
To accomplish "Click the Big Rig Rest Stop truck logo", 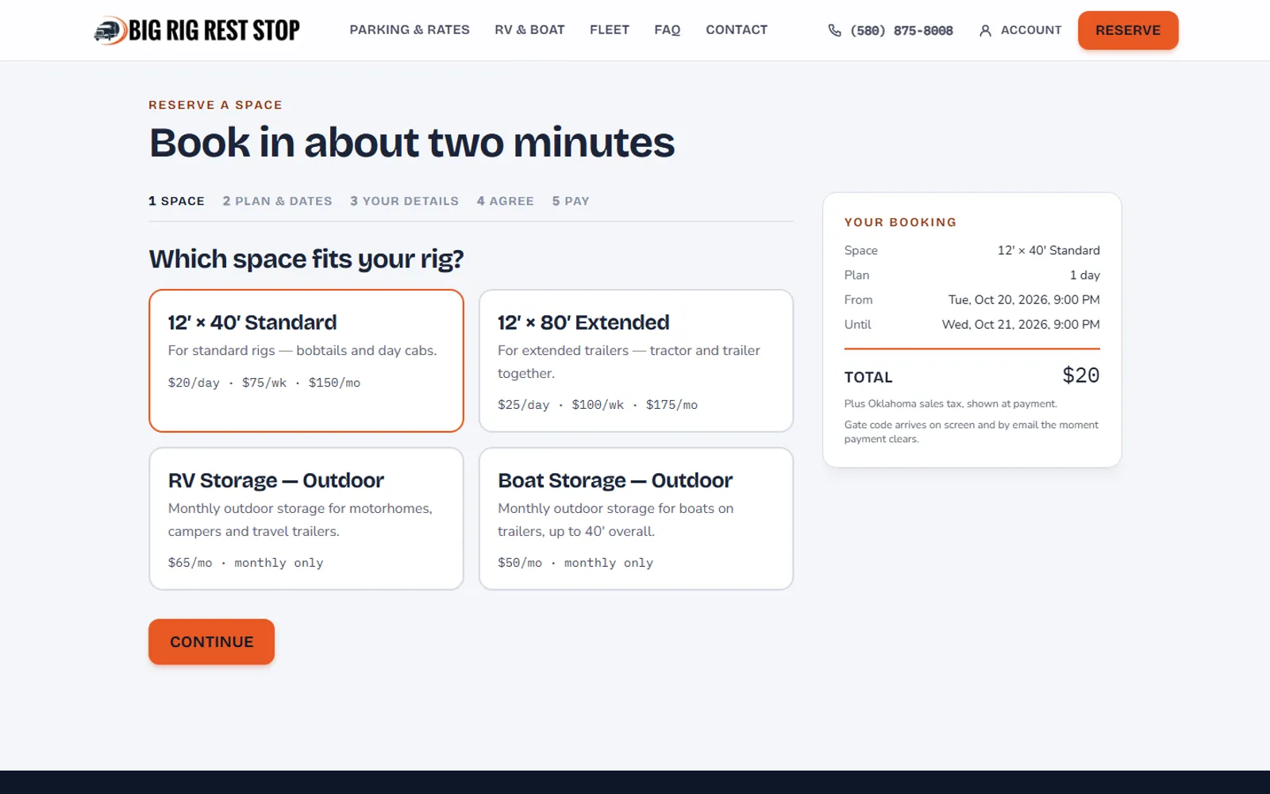I will [x=196, y=30].
